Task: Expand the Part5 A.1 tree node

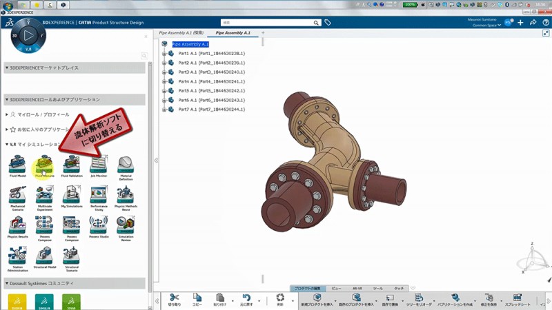Action: pyautogui.click(x=164, y=91)
